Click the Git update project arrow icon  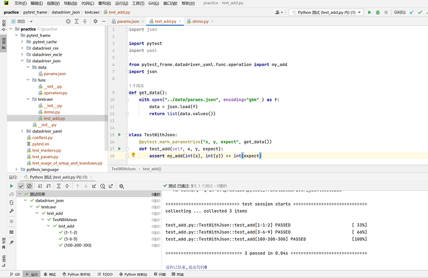[x=411, y=12]
